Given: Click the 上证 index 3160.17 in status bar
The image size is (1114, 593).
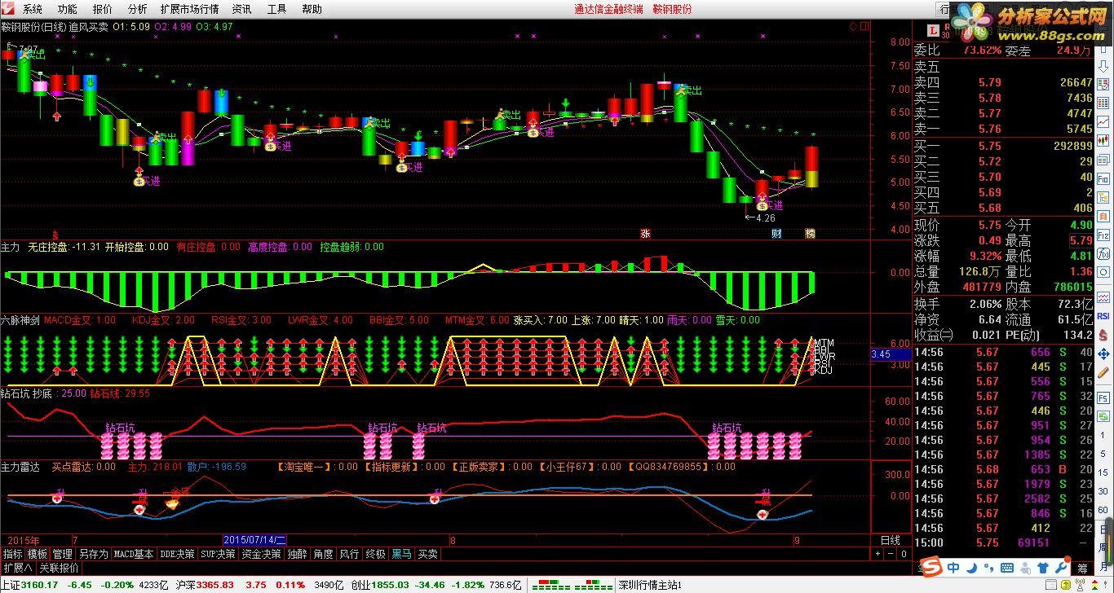Looking at the screenshot, I should click(29, 585).
